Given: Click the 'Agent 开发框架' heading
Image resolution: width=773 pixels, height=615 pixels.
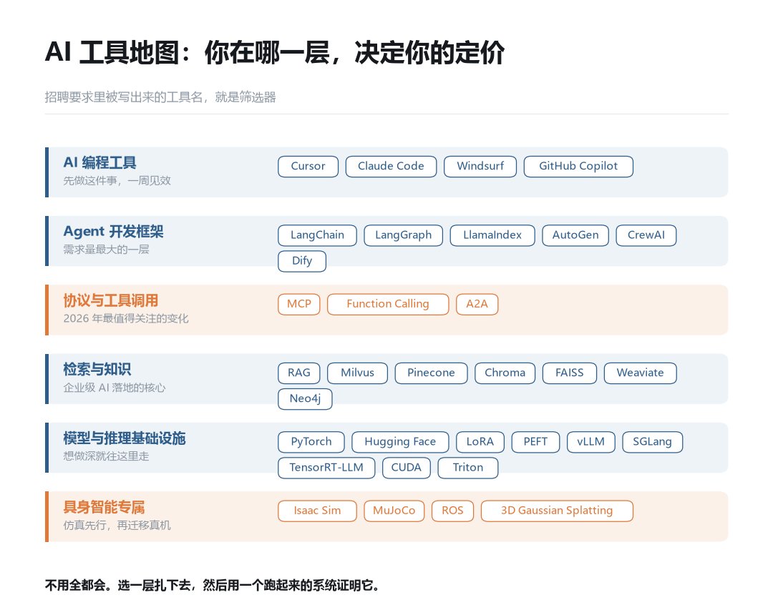Looking at the screenshot, I should coord(113,232).
